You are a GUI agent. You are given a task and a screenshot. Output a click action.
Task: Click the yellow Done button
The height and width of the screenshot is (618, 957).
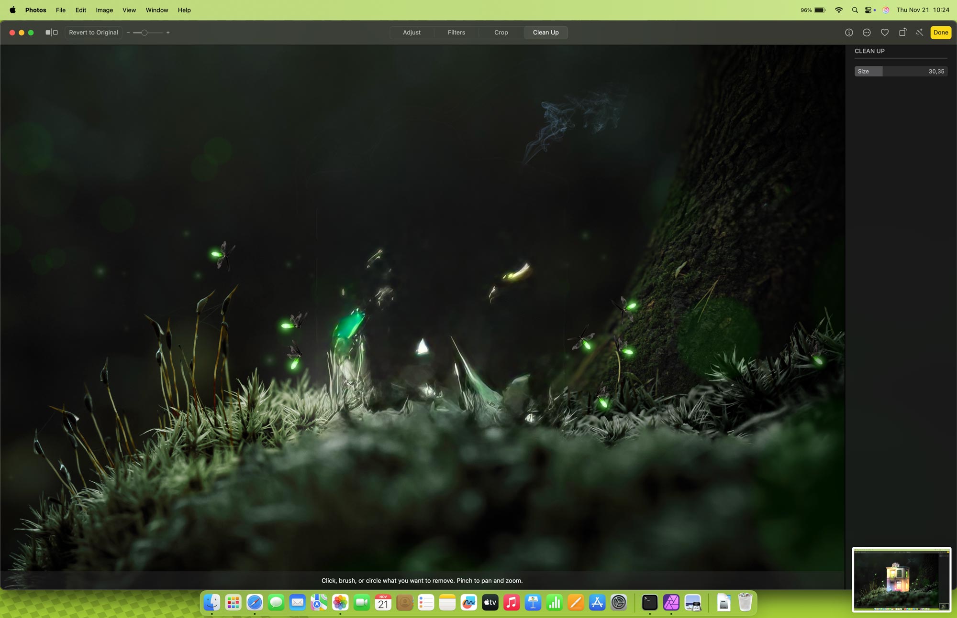click(940, 33)
